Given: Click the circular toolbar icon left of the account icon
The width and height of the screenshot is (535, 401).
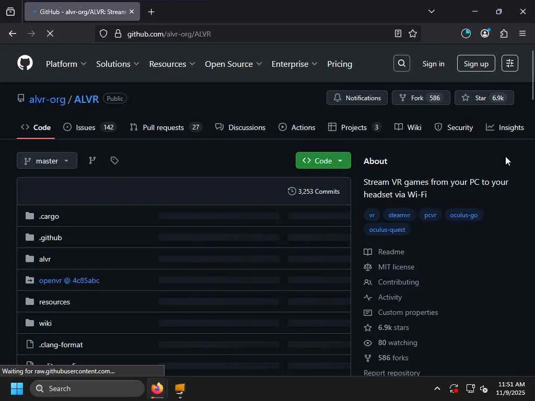Looking at the screenshot, I should point(466,33).
